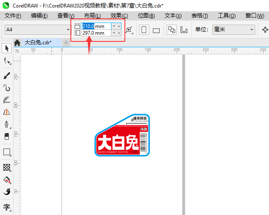Open the 窗口(W) menu
The width and height of the screenshot is (269, 215).
pos(255,16)
